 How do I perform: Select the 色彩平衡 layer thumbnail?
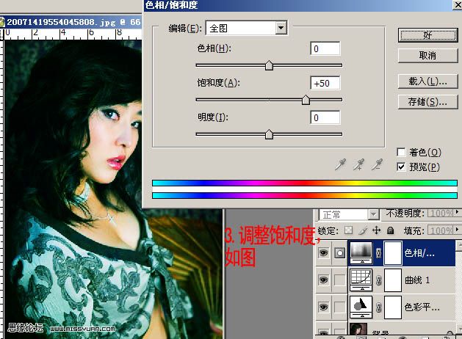(x=361, y=307)
